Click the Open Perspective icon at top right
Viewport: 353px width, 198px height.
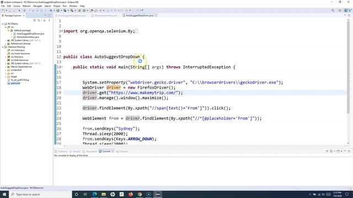pos(340,10)
